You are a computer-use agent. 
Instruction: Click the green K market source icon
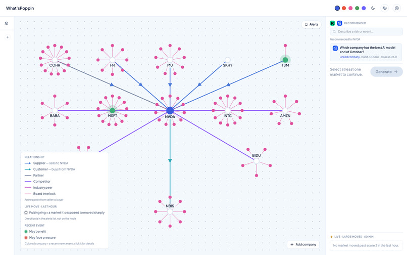click(332, 23)
